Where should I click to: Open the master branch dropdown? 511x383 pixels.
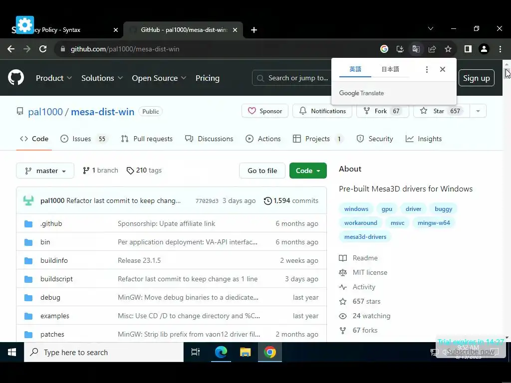45,171
